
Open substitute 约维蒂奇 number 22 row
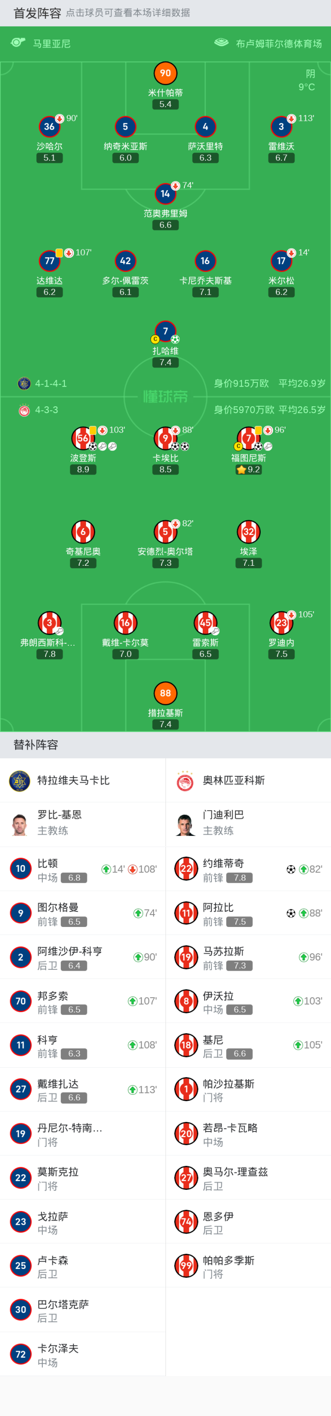(248, 869)
